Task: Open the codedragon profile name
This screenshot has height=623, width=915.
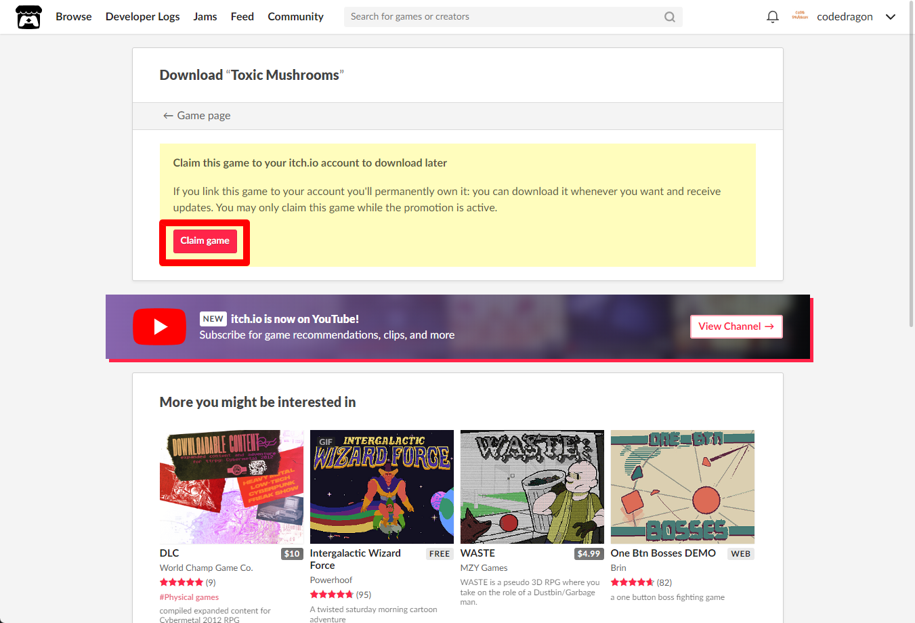Action: [845, 16]
